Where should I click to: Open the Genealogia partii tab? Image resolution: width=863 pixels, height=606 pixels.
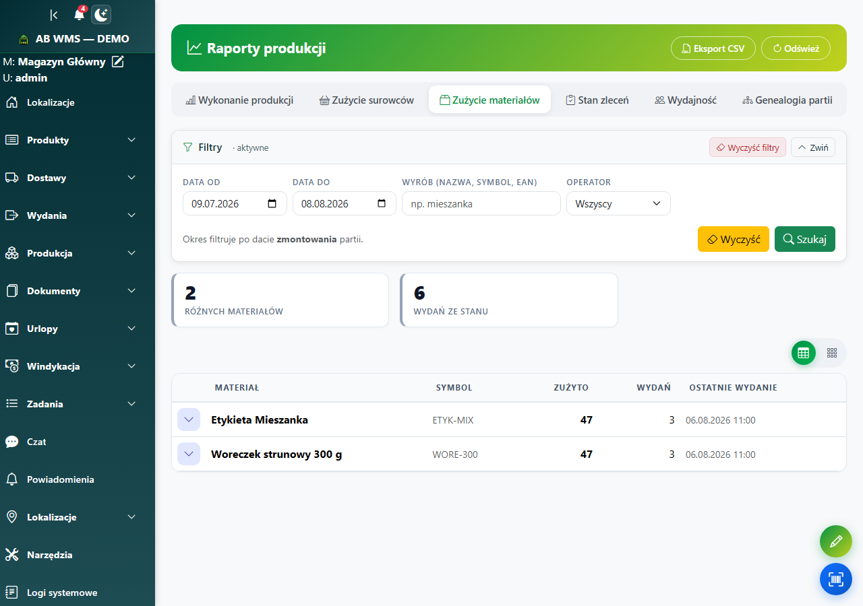(x=787, y=100)
